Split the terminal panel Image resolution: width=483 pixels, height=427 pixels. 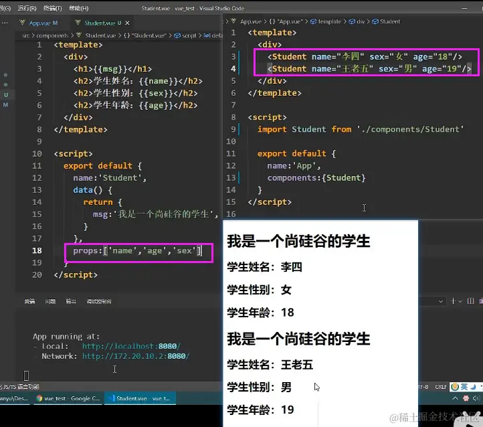(x=470, y=301)
